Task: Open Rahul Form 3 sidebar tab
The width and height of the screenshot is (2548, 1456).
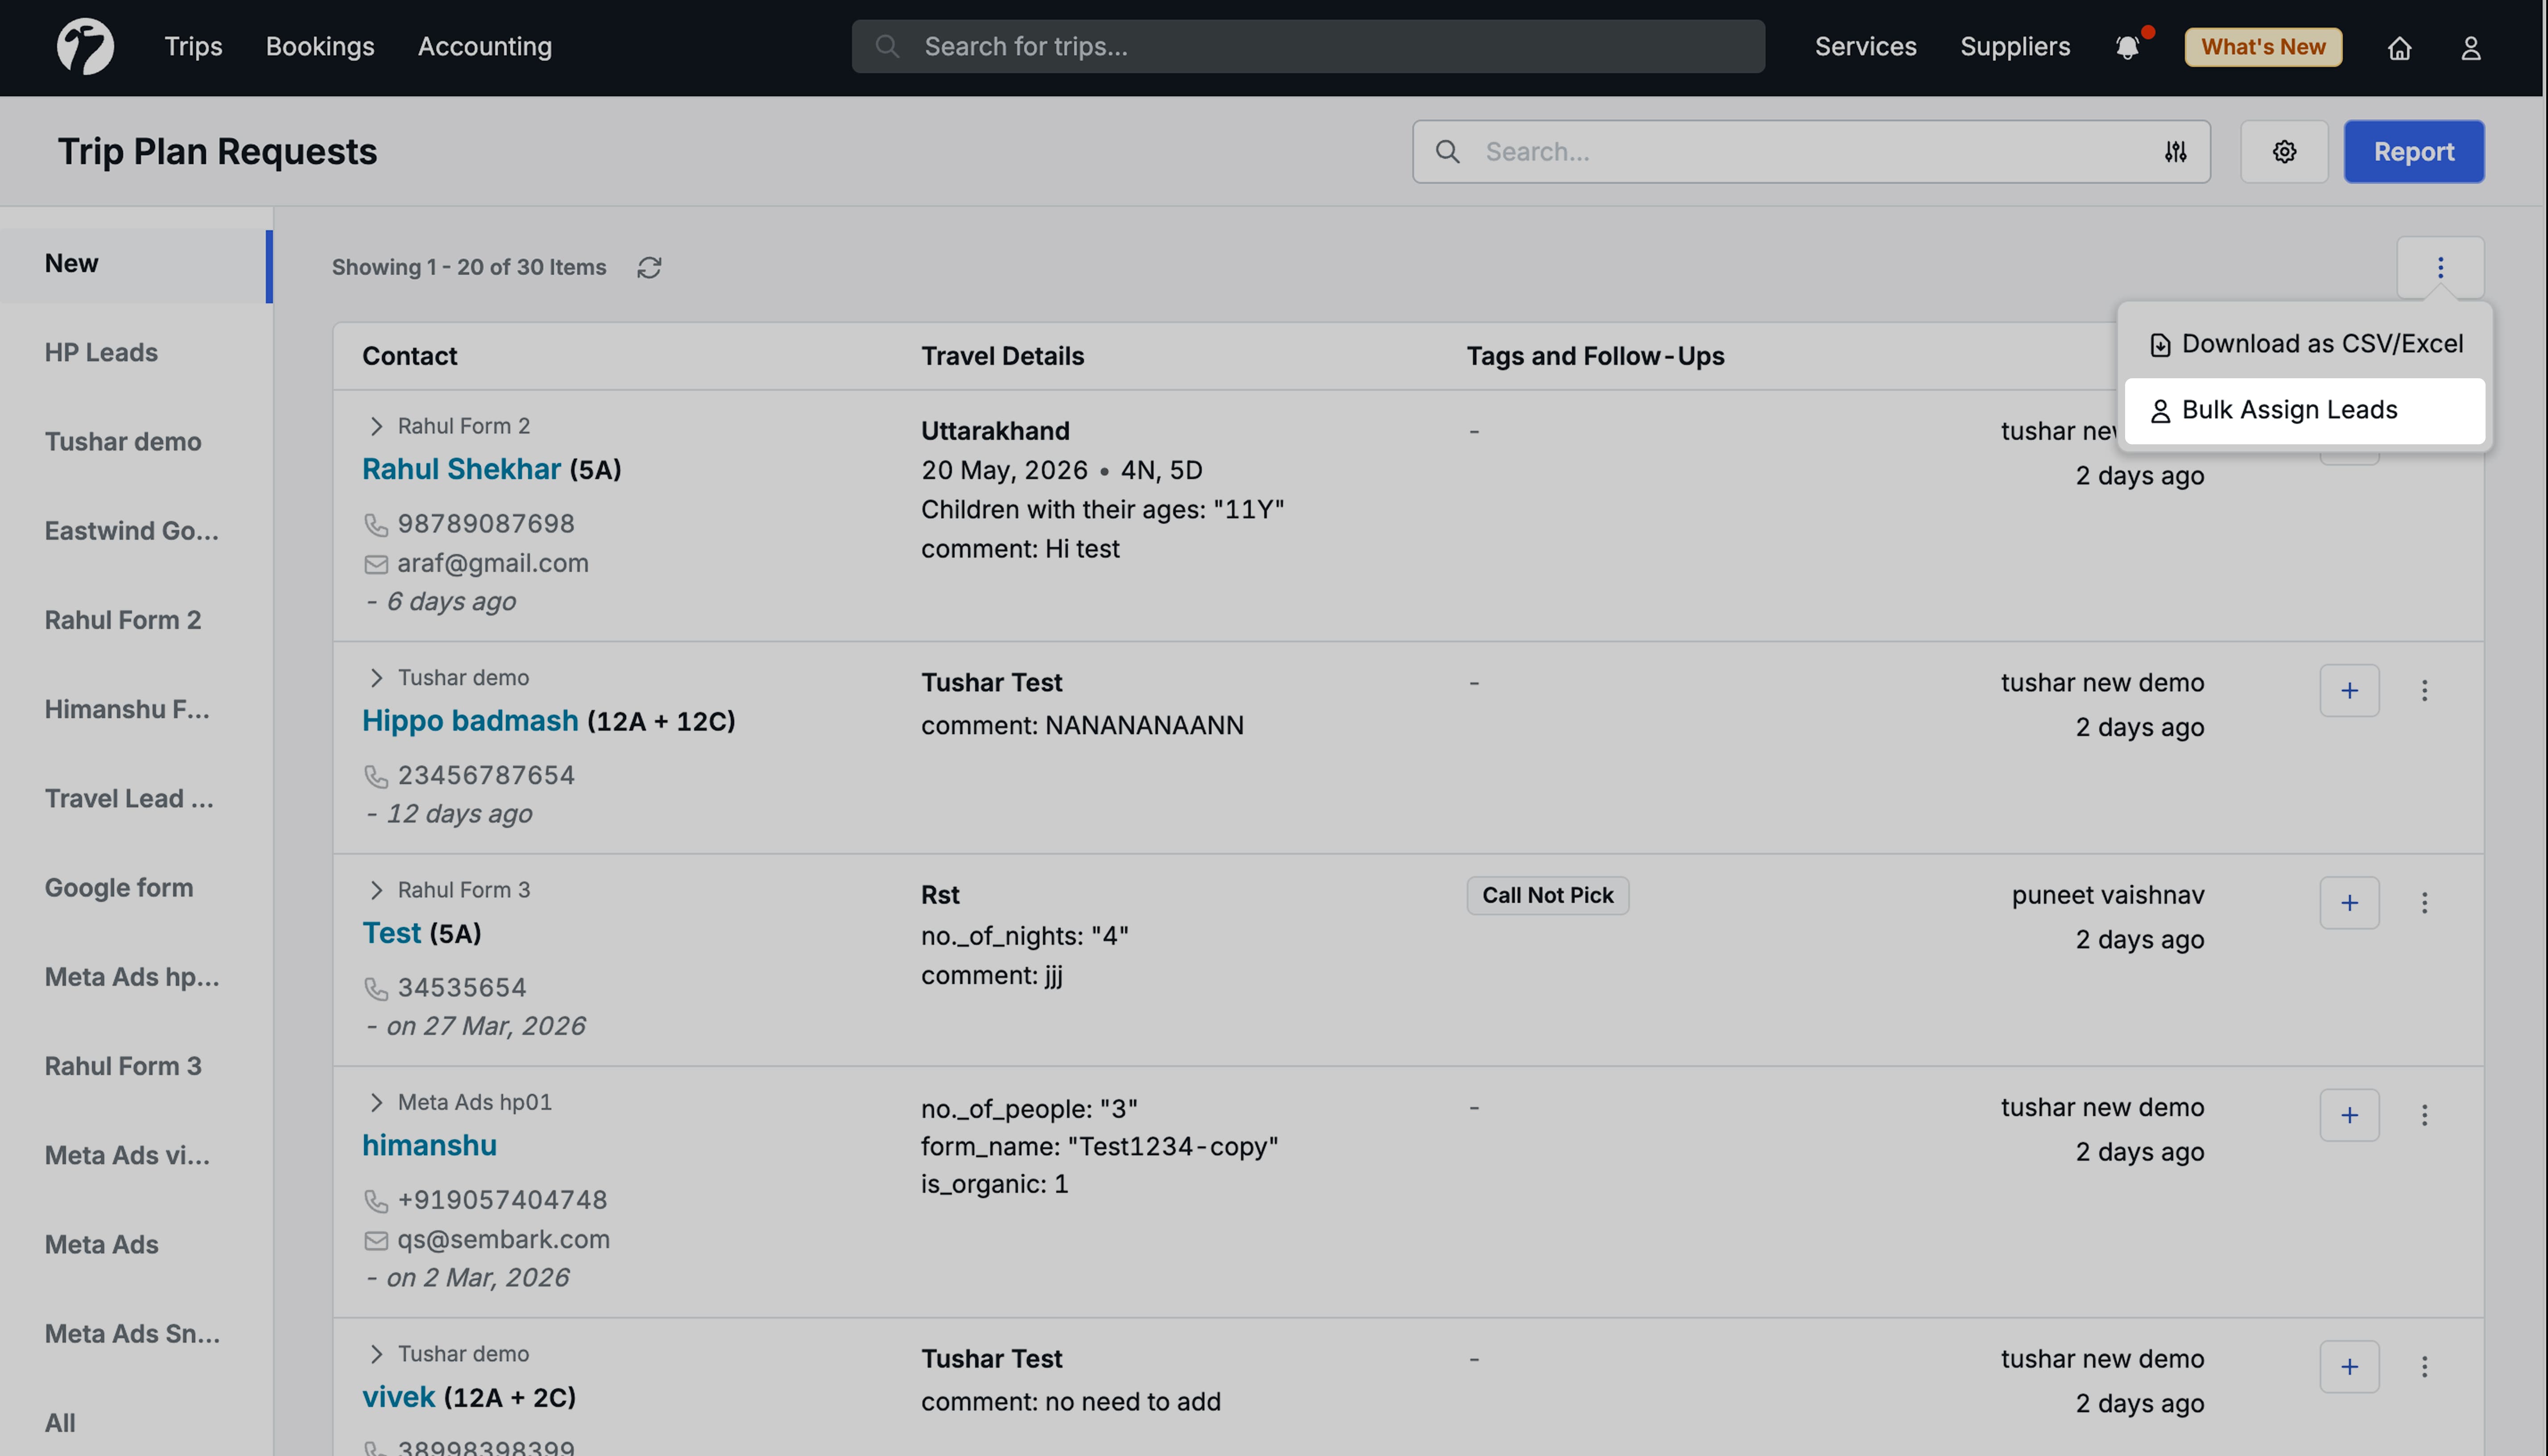Action: pyautogui.click(x=136, y=1067)
